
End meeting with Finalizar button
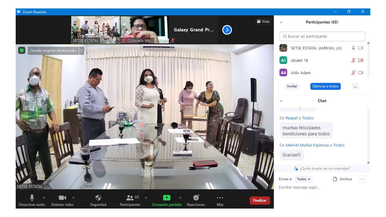260,200
